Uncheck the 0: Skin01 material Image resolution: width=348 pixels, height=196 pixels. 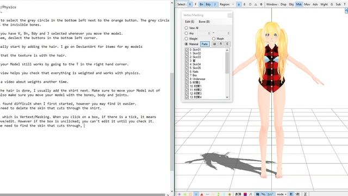pos(187,50)
